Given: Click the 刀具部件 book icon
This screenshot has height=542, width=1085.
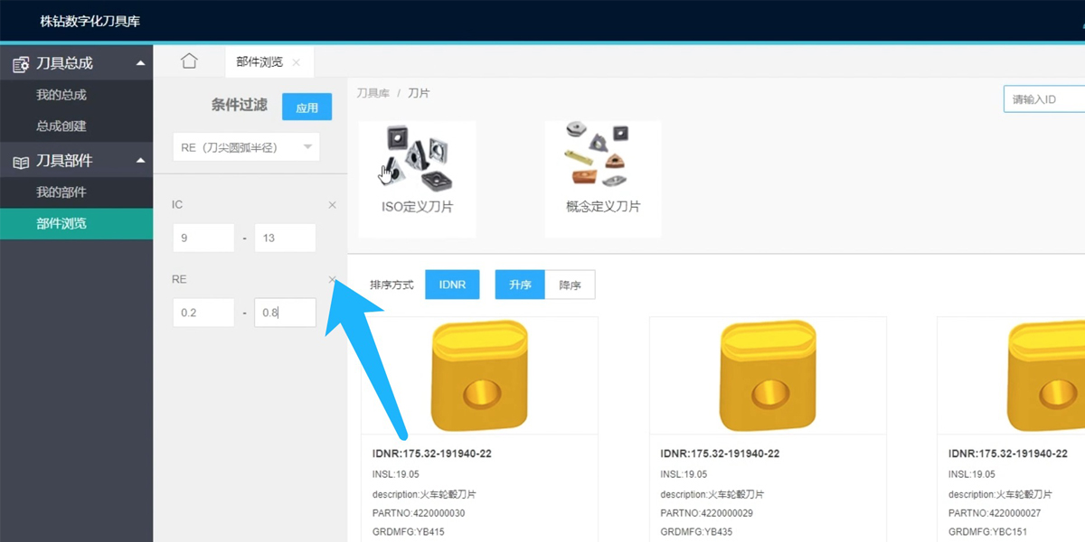Looking at the screenshot, I should click(x=21, y=162).
